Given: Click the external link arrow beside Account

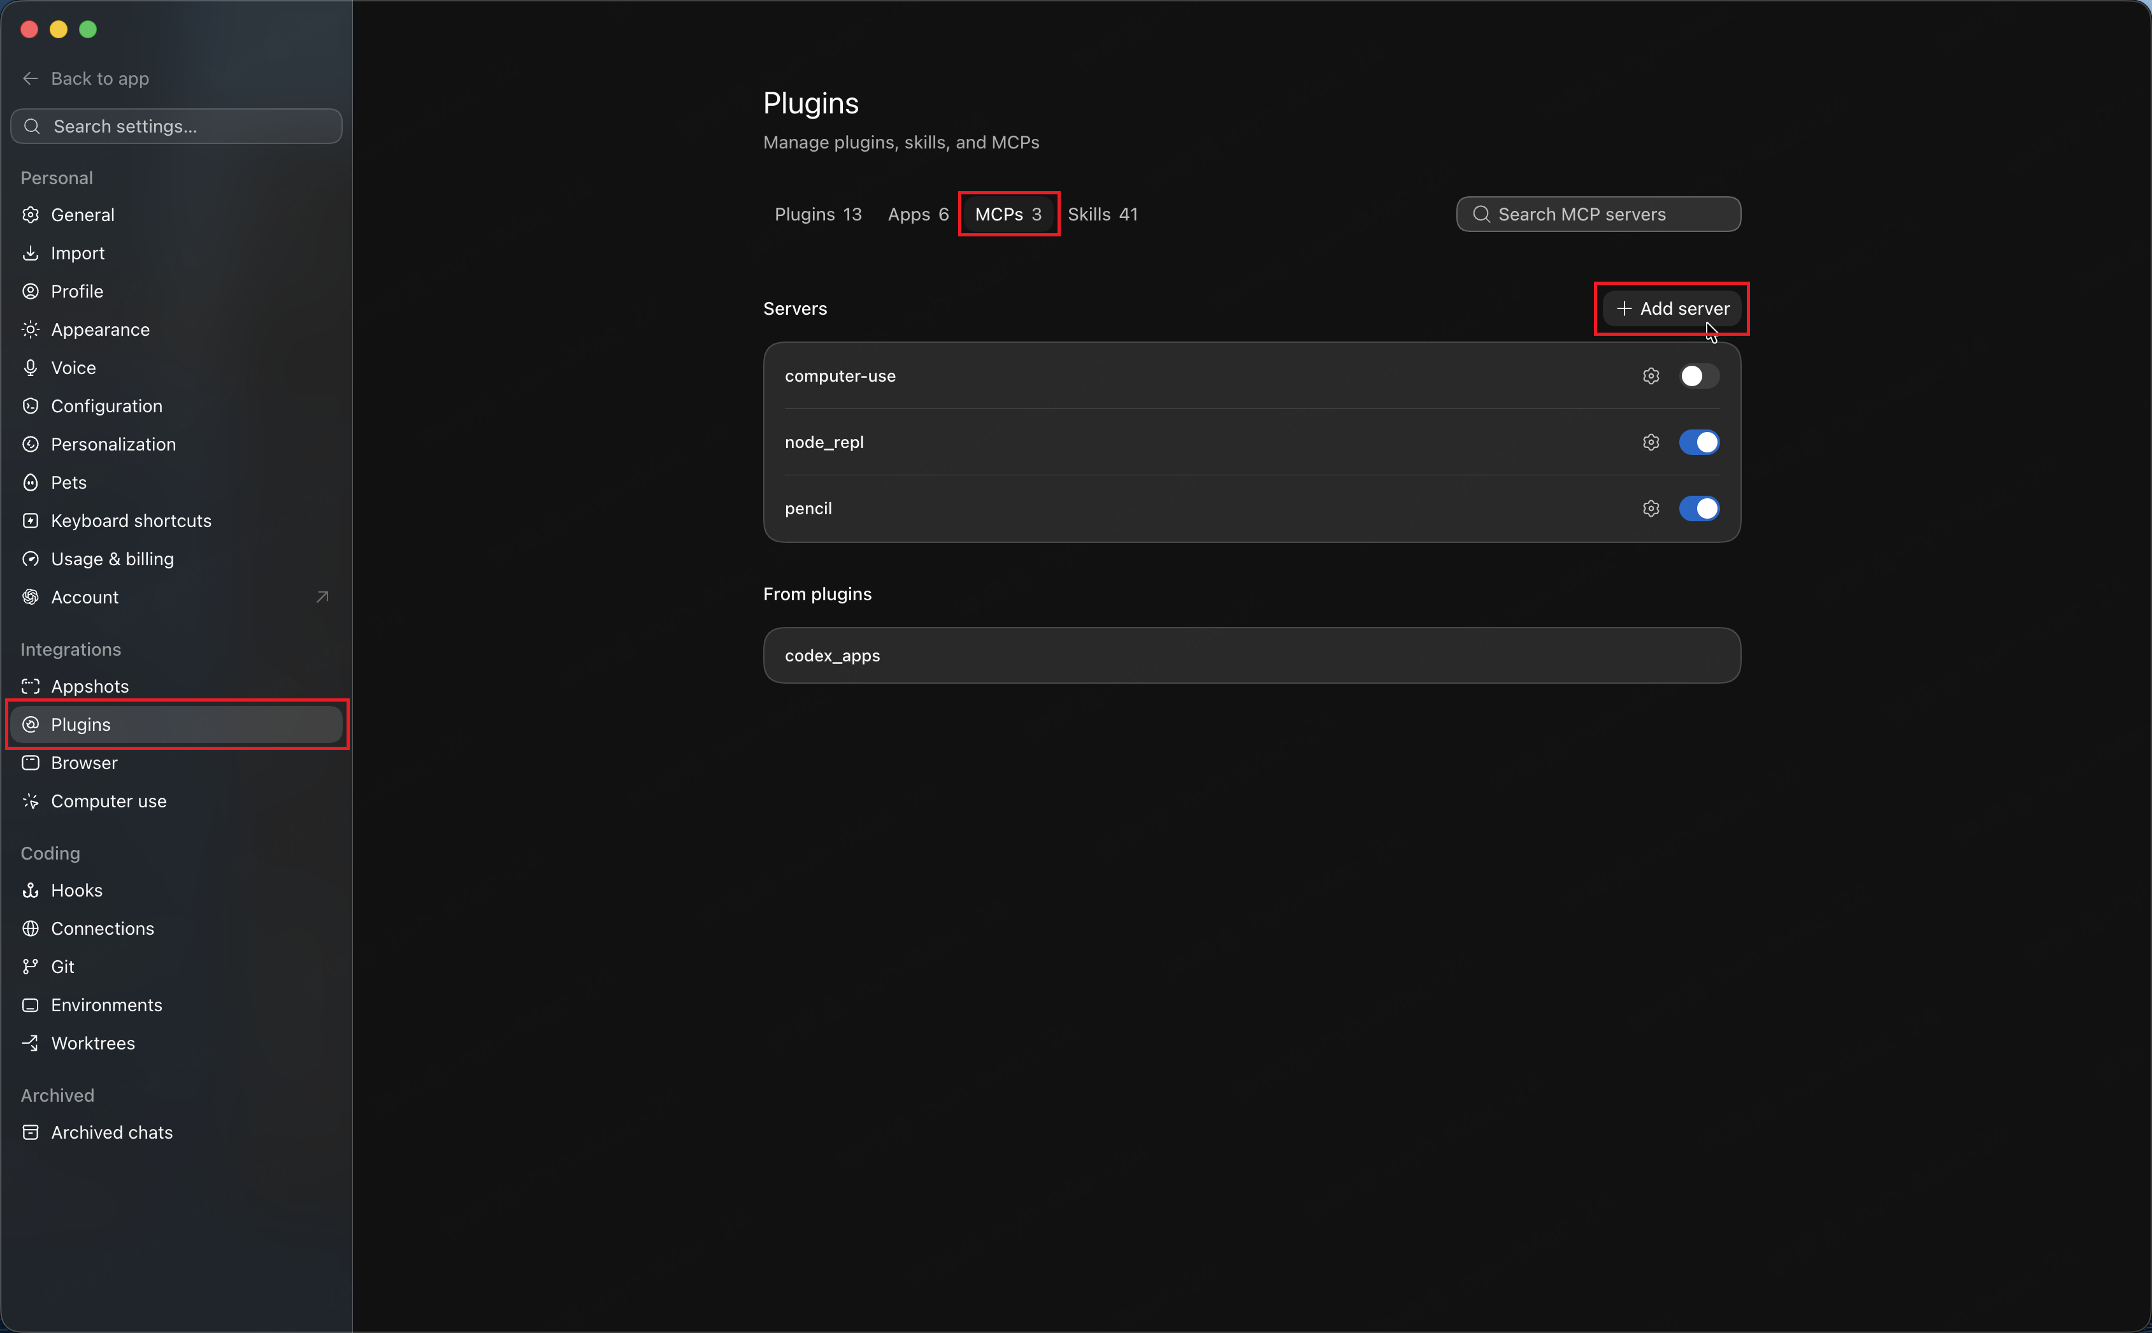Looking at the screenshot, I should coord(322,597).
